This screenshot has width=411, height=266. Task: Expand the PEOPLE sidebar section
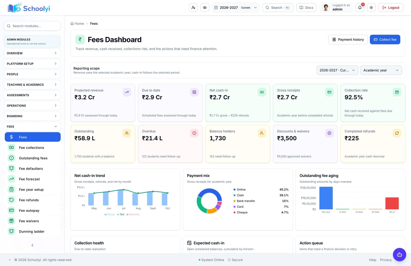32,74
